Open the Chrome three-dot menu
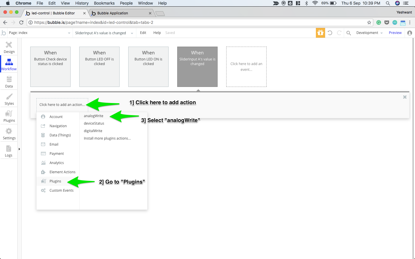The width and height of the screenshot is (415, 259). tap(410, 22)
